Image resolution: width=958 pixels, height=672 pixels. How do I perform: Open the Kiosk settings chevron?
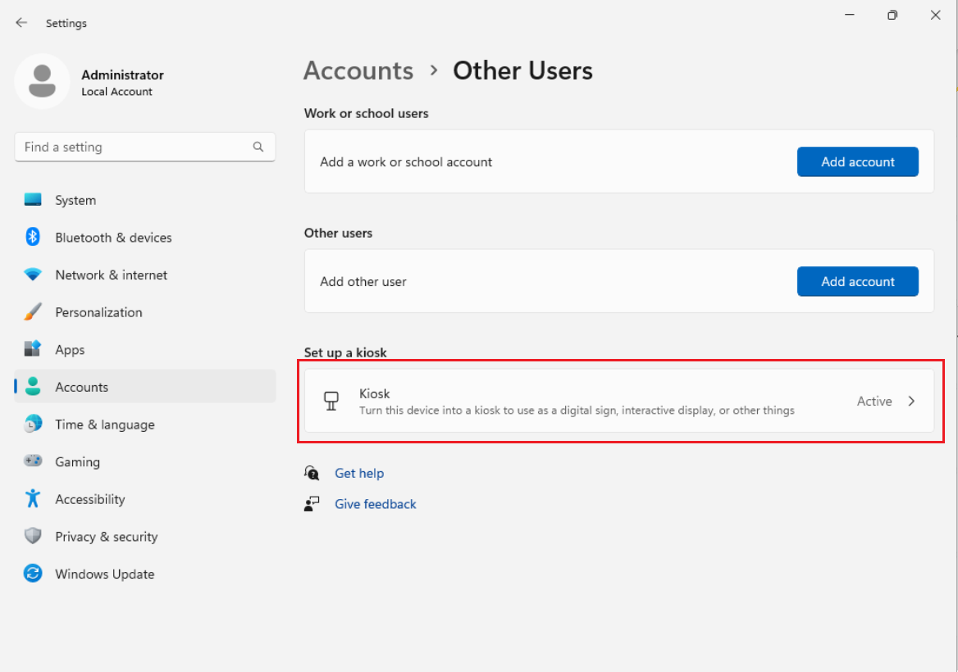(x=911, y=401)
